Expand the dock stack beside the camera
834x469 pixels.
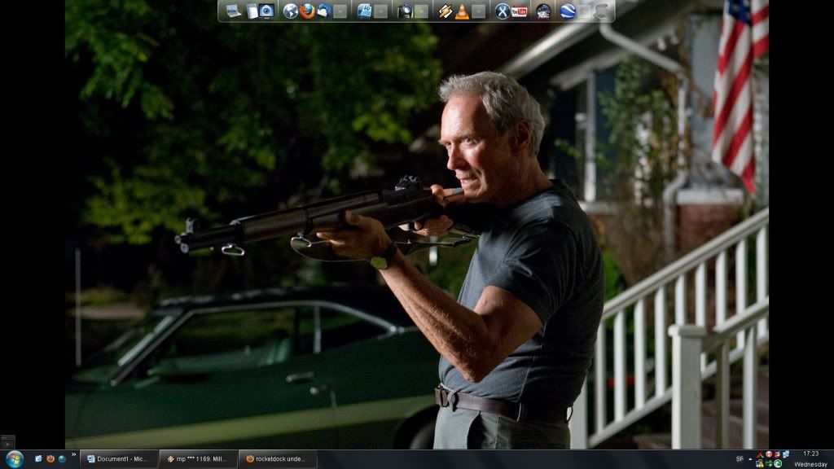(x=421, y=11)
